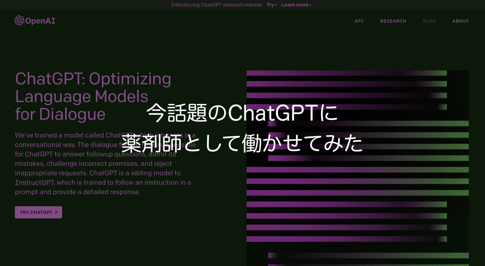The height and width of the screenshot is (266, 485).
Task: Open the API menu item
Action: point(359,21)
